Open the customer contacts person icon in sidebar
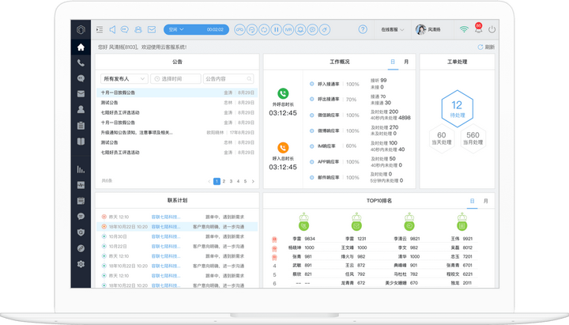569x325 pixels. (x=81, y=109)
